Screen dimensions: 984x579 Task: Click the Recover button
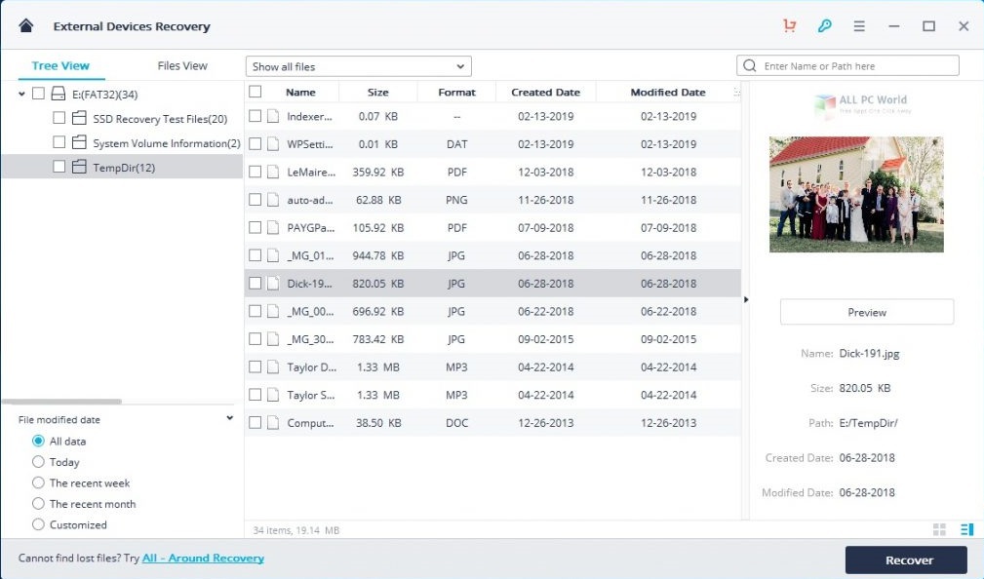pyautogui.click(x=906, y=560)
